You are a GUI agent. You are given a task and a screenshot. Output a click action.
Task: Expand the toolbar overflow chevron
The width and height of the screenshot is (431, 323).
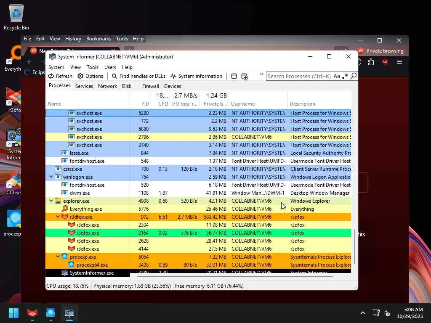[261, 74]
